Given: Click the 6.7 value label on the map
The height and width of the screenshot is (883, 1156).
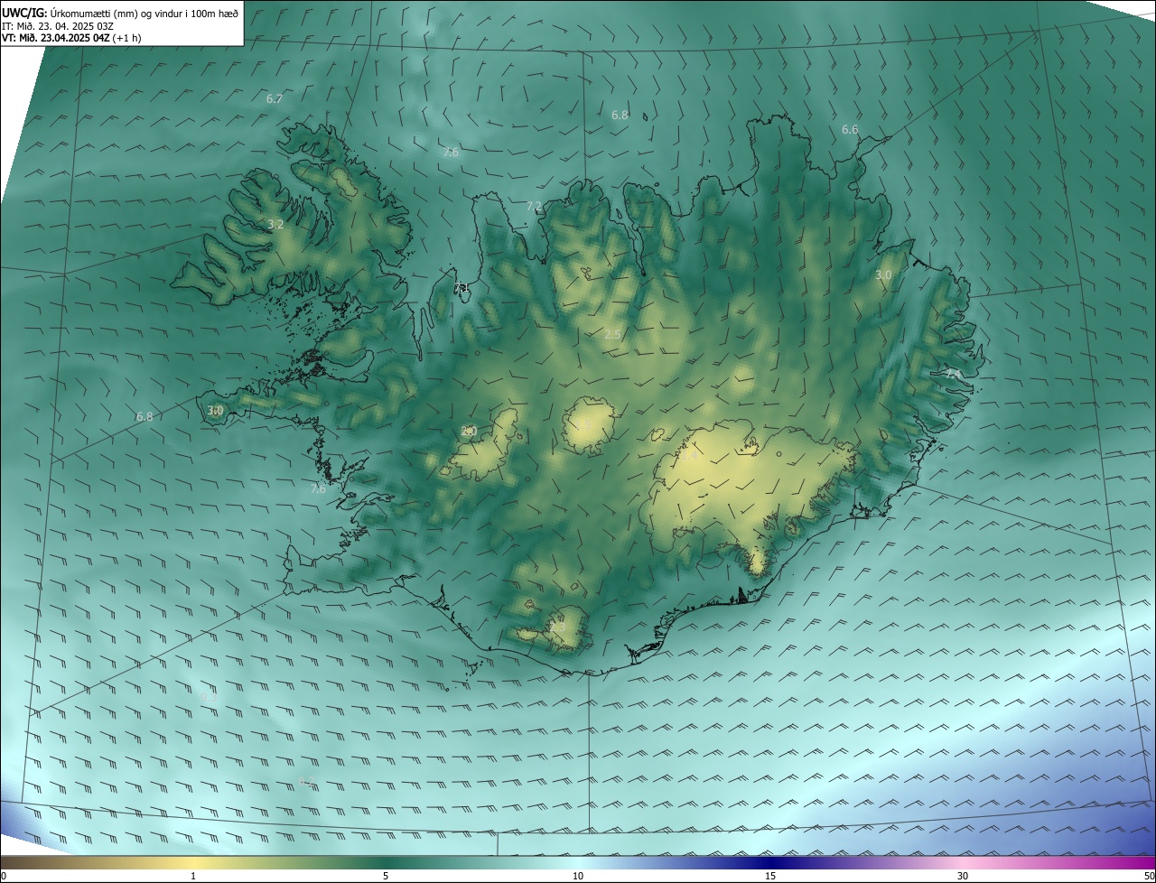Looking at the screenshot, I should [275, 98].
